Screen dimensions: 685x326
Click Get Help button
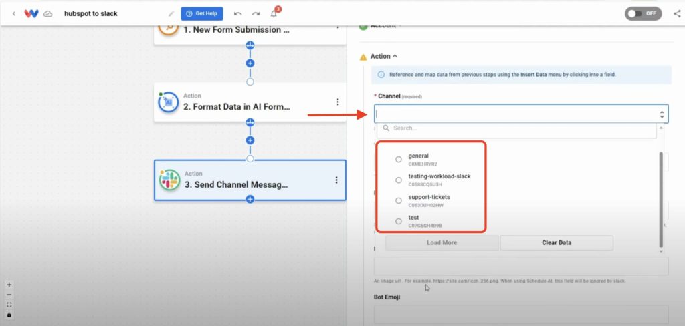point(202,13)
